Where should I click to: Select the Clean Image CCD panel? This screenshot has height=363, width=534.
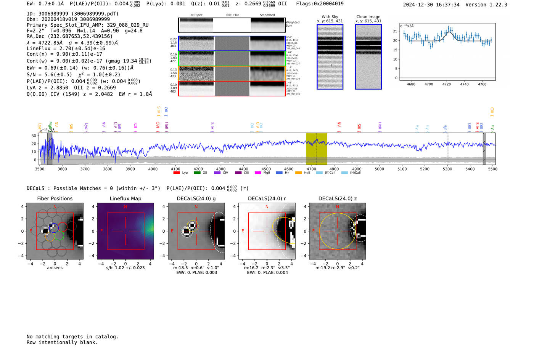tap(368, 57)
